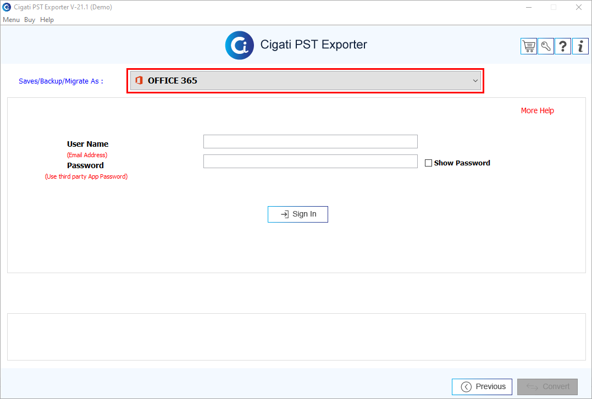The width and height of the screenshot is (592, 399).
Task: Focus the Password input field
Action: [311, 161]
